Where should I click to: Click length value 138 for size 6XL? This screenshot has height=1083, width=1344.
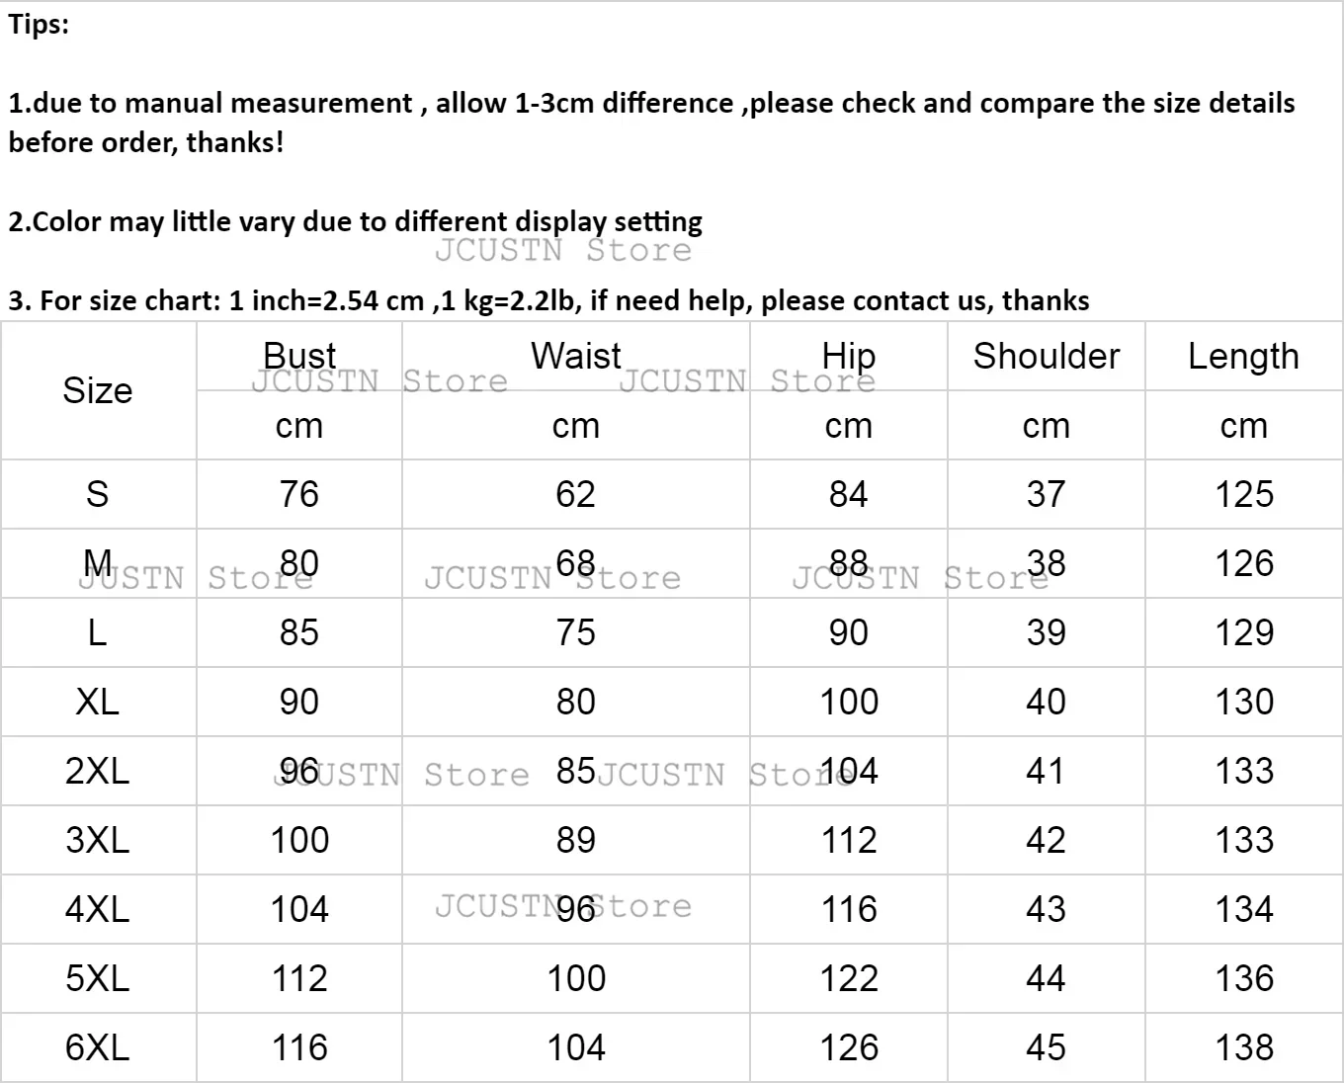click(1243, 1047)
